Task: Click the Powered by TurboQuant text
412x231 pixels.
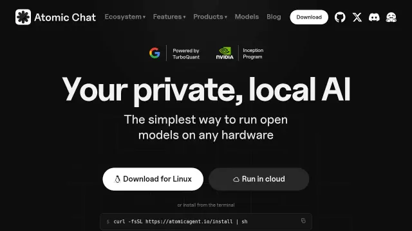Action: click(x=186, y=54)
